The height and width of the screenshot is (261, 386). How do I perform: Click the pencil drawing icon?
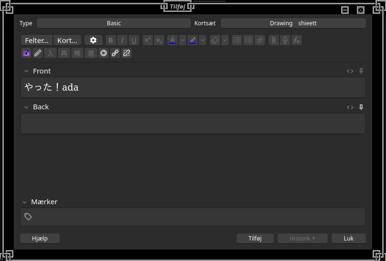(38, 53)
